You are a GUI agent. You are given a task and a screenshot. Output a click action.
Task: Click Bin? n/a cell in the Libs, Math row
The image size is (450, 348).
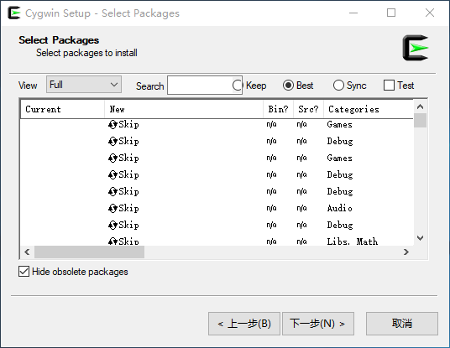click(271, 242)
